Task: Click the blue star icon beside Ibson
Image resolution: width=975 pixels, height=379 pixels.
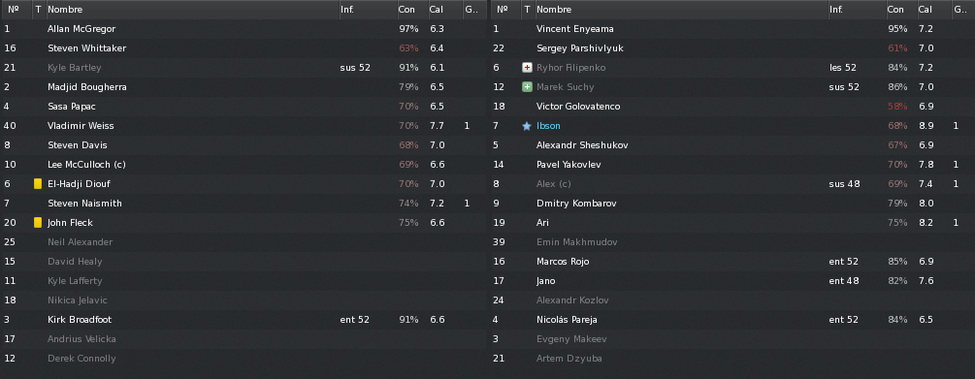Action: [x=527, y=126]
